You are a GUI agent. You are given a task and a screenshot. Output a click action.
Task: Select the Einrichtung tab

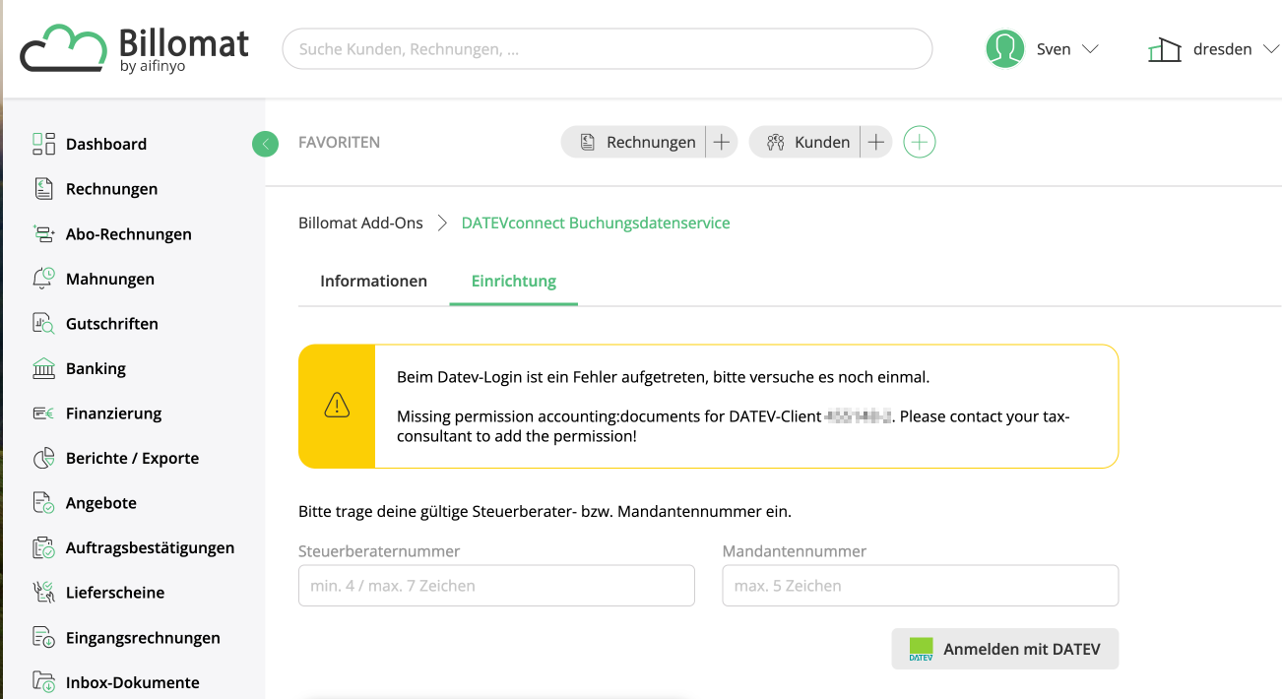pos(514,281)
